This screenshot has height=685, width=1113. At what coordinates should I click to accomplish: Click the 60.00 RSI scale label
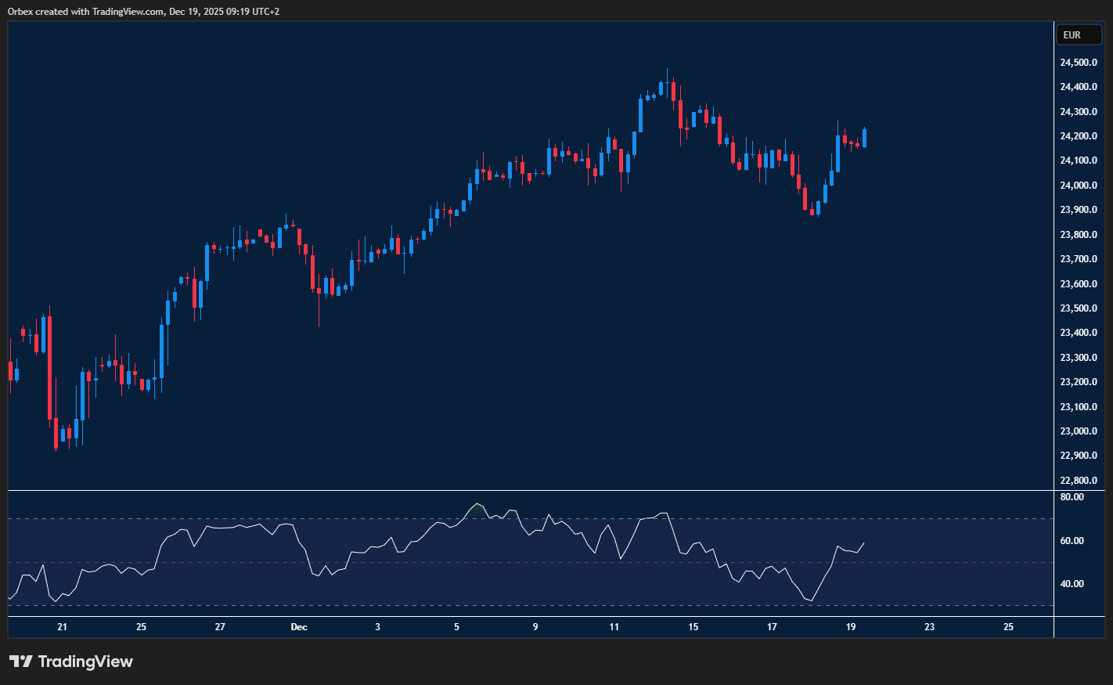(x=1072, y=541)
